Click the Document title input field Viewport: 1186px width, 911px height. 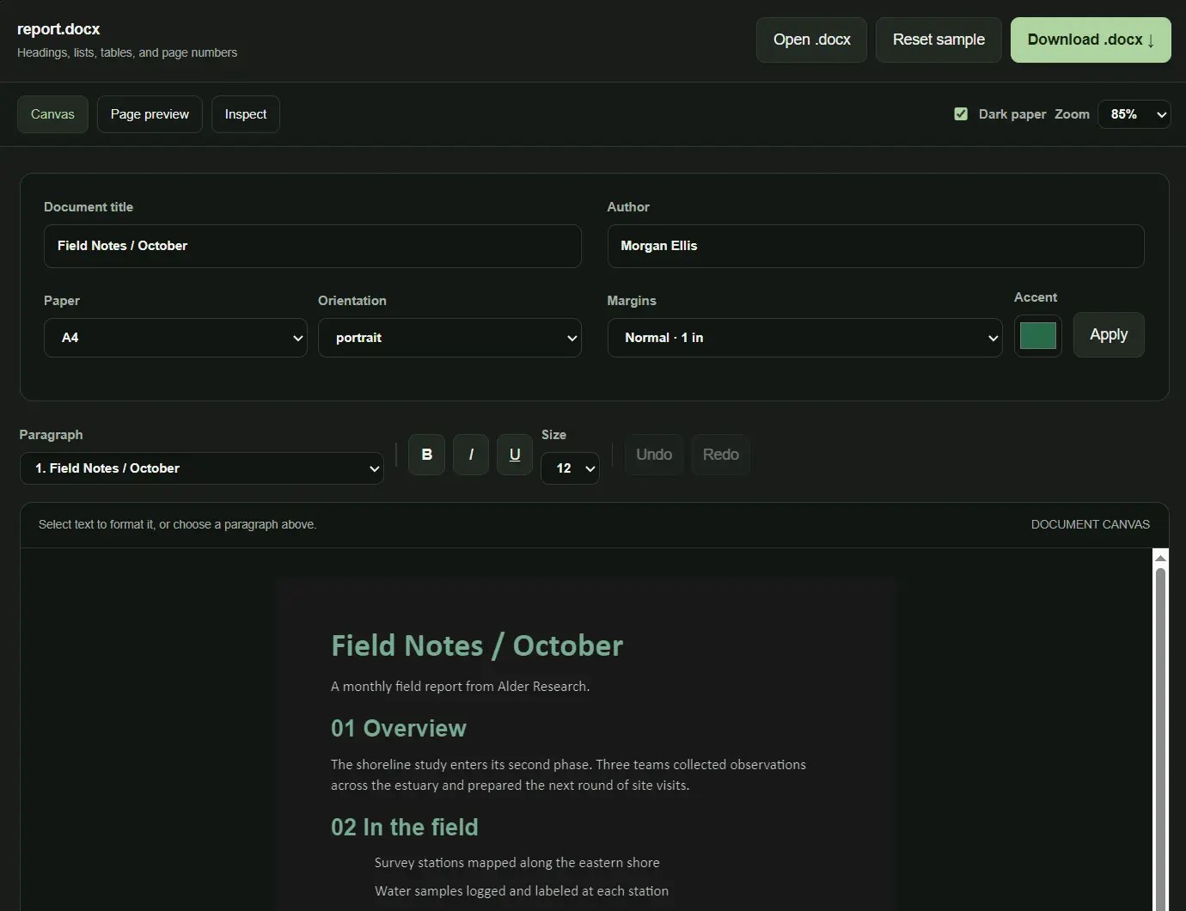(x=312, y=246)
